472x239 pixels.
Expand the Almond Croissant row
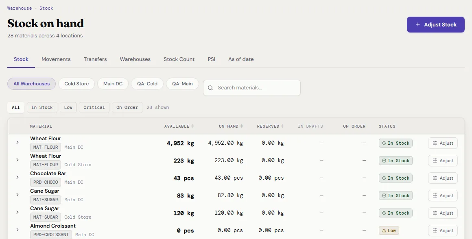(x=17, y=229)
